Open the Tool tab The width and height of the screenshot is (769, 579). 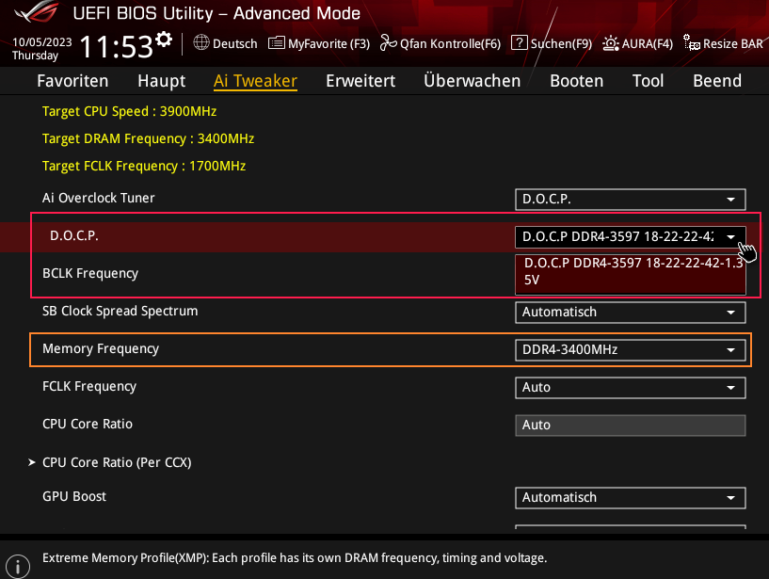click(x=648, y=80)
